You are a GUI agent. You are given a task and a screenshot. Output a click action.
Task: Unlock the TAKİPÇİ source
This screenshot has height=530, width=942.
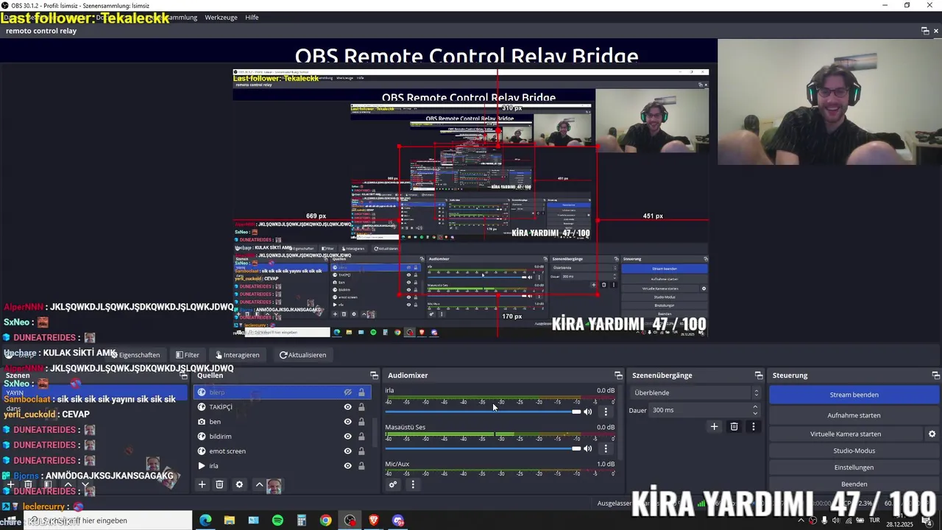(x=361, y=407)
